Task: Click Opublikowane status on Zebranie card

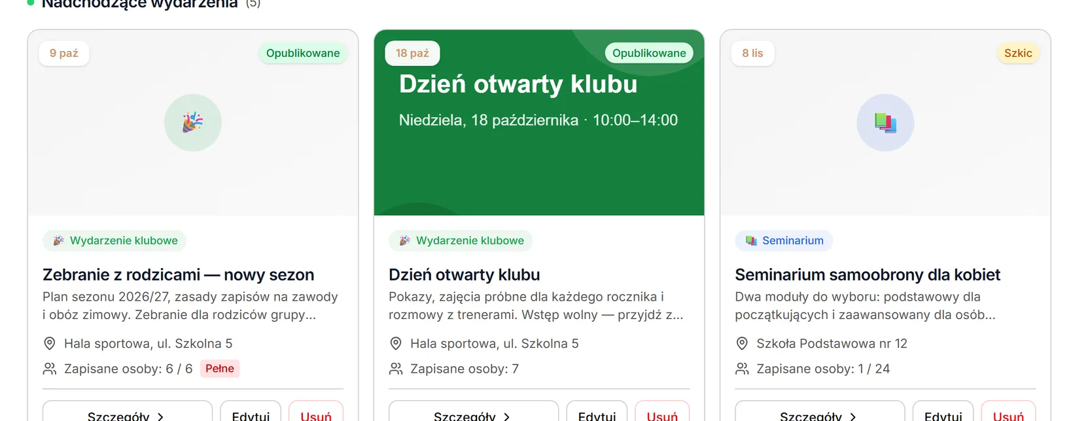Action: tap(303, 53)
